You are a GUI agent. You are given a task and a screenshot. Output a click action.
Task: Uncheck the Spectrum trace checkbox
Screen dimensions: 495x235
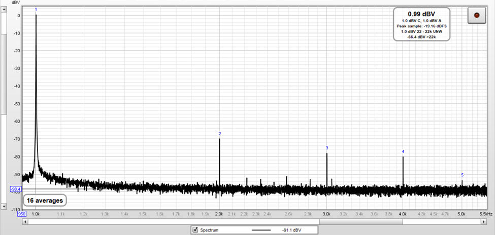point(194,230)
